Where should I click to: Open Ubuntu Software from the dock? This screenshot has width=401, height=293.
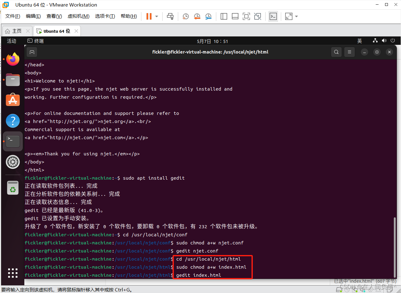click(13, 100)
